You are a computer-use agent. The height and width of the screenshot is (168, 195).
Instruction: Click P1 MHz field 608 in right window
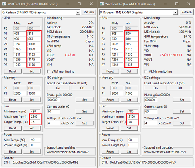pyautogui.click(x=117, y=34)
